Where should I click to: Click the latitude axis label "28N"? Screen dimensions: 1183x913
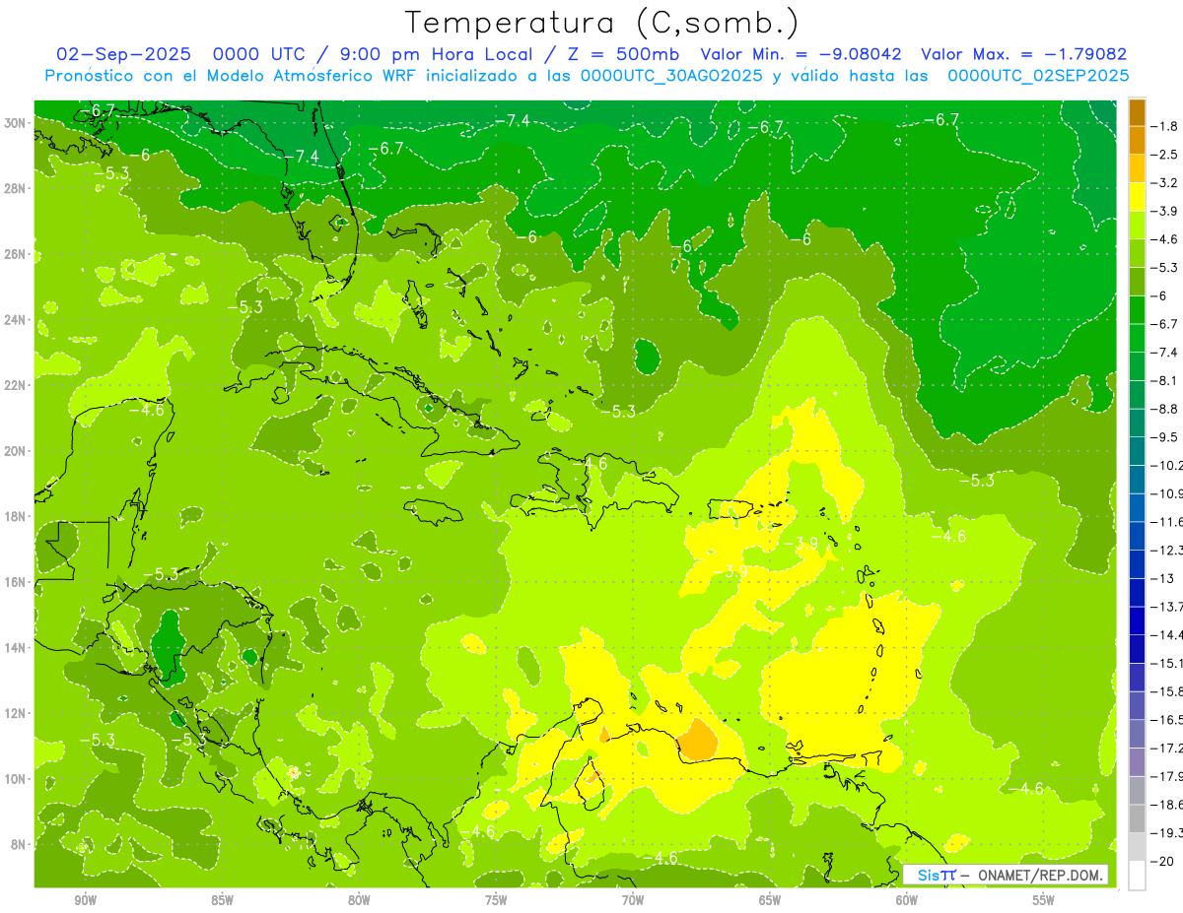pyautogui.click(x=16, y=189)
